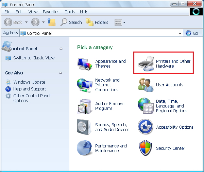Collapse the Control Panel side pane section
The width and height of the screenshot is (204, 172).
click(x=61, y=48)
